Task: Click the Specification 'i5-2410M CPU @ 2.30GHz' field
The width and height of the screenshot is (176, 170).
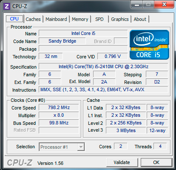Action: [103, 66]
